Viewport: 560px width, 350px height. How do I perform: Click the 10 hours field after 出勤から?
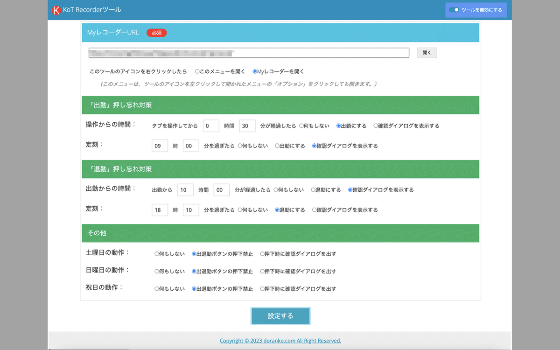tap(185, 190)
